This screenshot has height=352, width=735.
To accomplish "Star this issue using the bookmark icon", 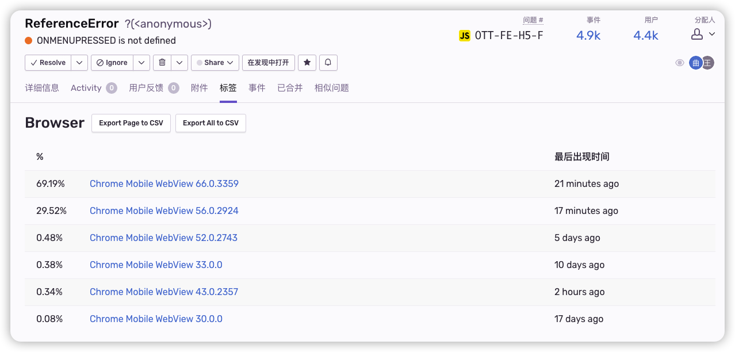I will click(x=307, y=62).
